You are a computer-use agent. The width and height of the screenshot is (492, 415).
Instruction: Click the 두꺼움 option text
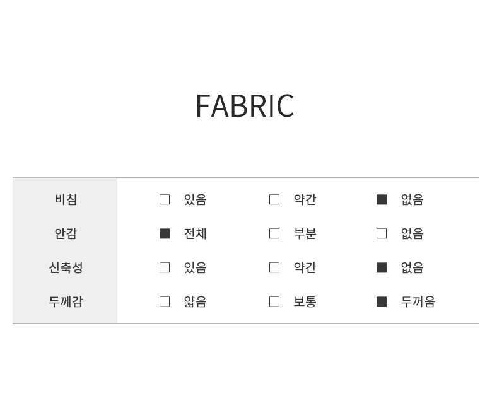click(x=418, y=301)
